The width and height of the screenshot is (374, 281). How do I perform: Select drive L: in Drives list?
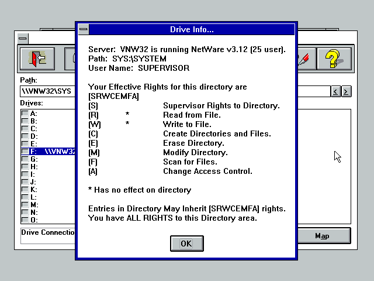tap(48, 197)
